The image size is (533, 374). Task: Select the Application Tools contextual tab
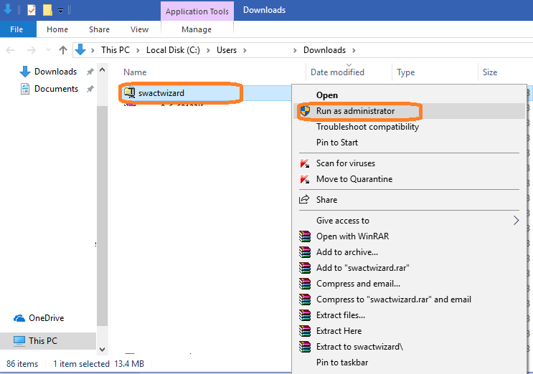(x=197, y=11)
